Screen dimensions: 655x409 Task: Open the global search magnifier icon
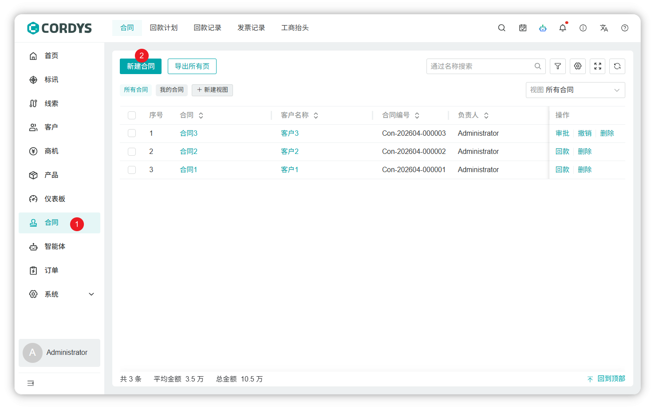click(502, 28)
